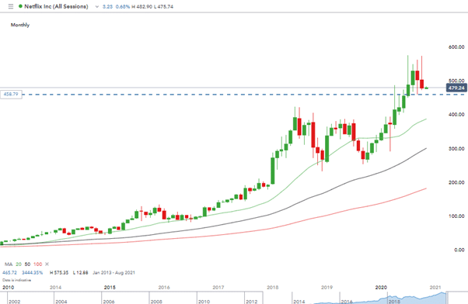Screen dimensions: 468x304
Task: Click the 0.68% change in header
Action: coord(123,6)
